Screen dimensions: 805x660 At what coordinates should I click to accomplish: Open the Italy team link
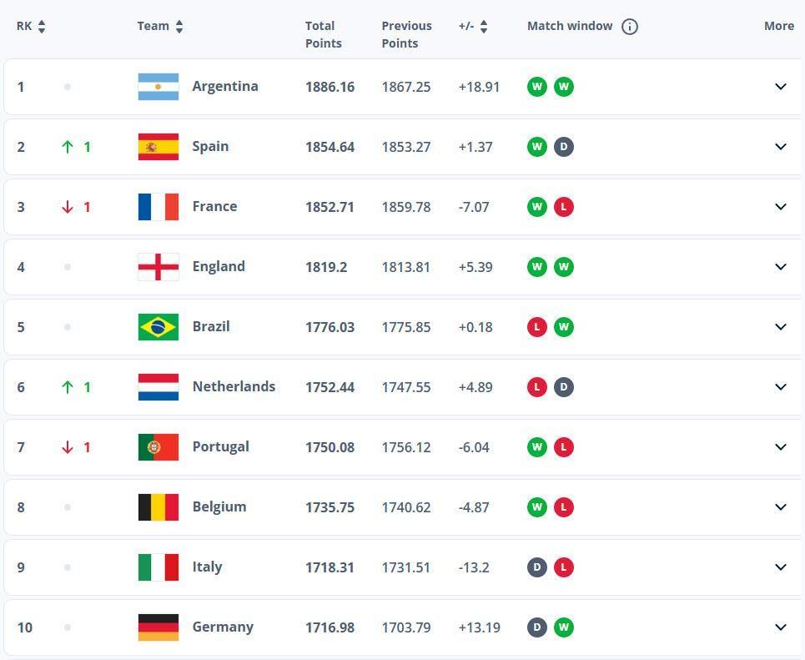pyautogui.click(x=208, y=567)
